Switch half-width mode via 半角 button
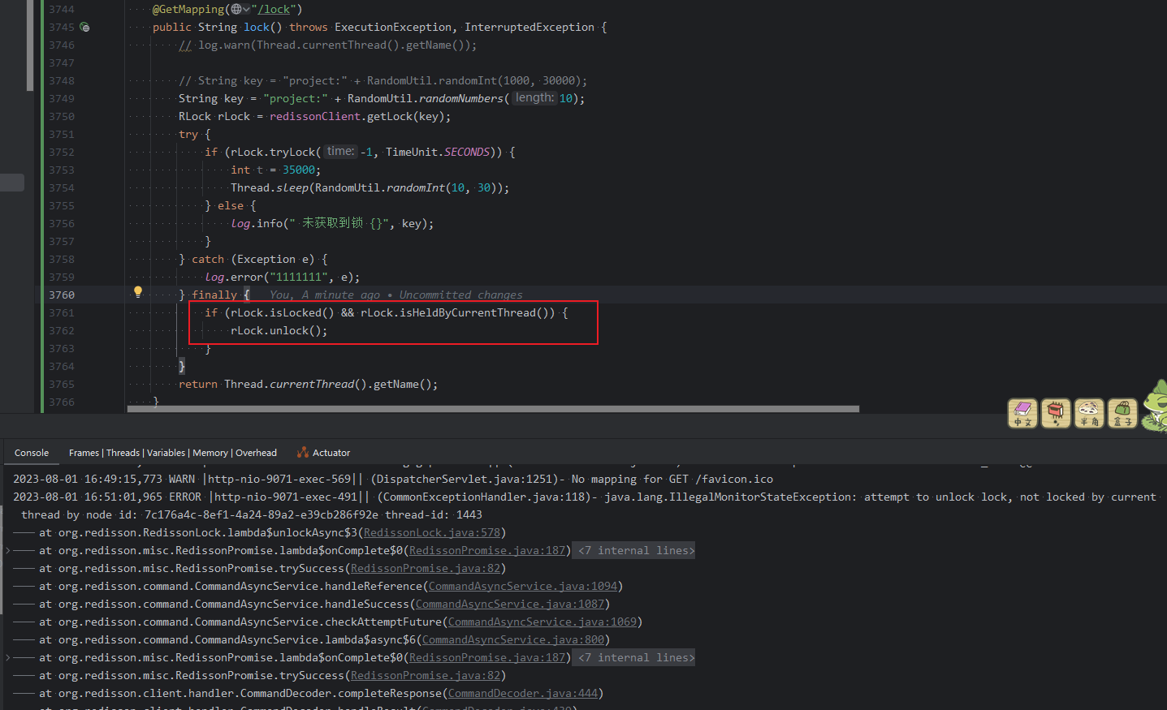The height and width of the screenshot is (710, 1167). (x=1089, y=413)
